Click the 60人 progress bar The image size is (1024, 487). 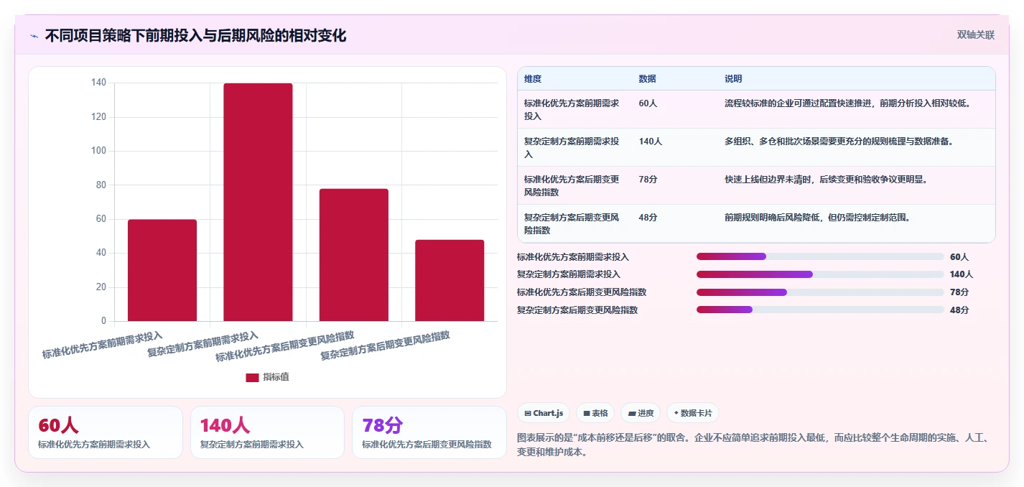pos(820,256)
